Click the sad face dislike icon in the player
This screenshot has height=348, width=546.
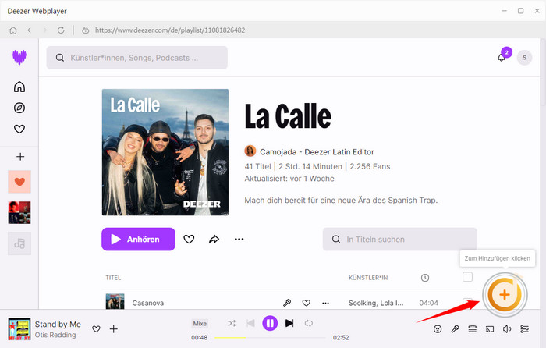(438, 328)
